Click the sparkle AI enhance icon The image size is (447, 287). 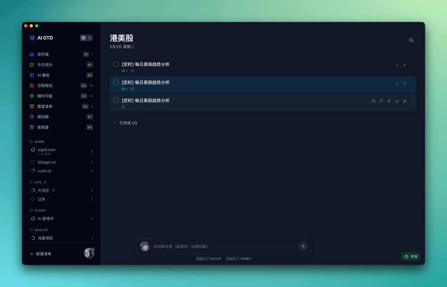(381, 101)
